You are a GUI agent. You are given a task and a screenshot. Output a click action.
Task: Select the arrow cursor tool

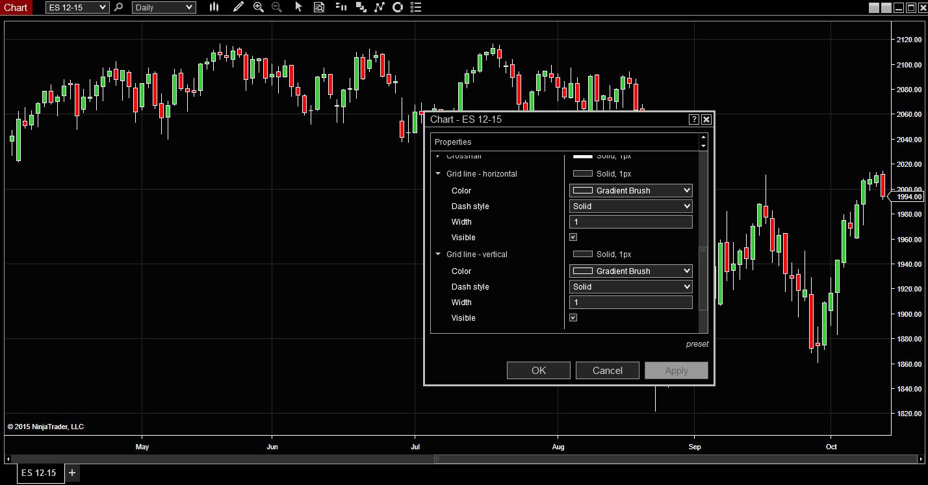pyautogui.click(x=298, y=7)
